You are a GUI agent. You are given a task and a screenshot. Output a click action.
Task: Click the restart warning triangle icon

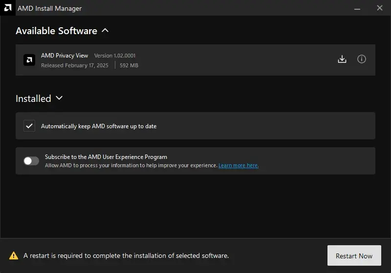pyautogui.click(x=14, y=255)
